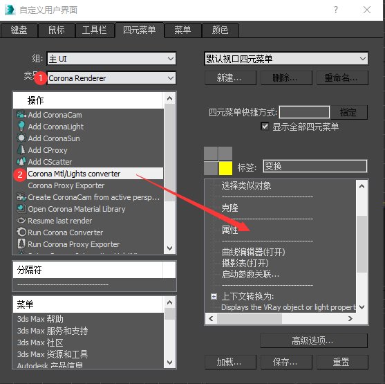Toggle the 显示全部四元菜单 checkbox

pos(265,127)
